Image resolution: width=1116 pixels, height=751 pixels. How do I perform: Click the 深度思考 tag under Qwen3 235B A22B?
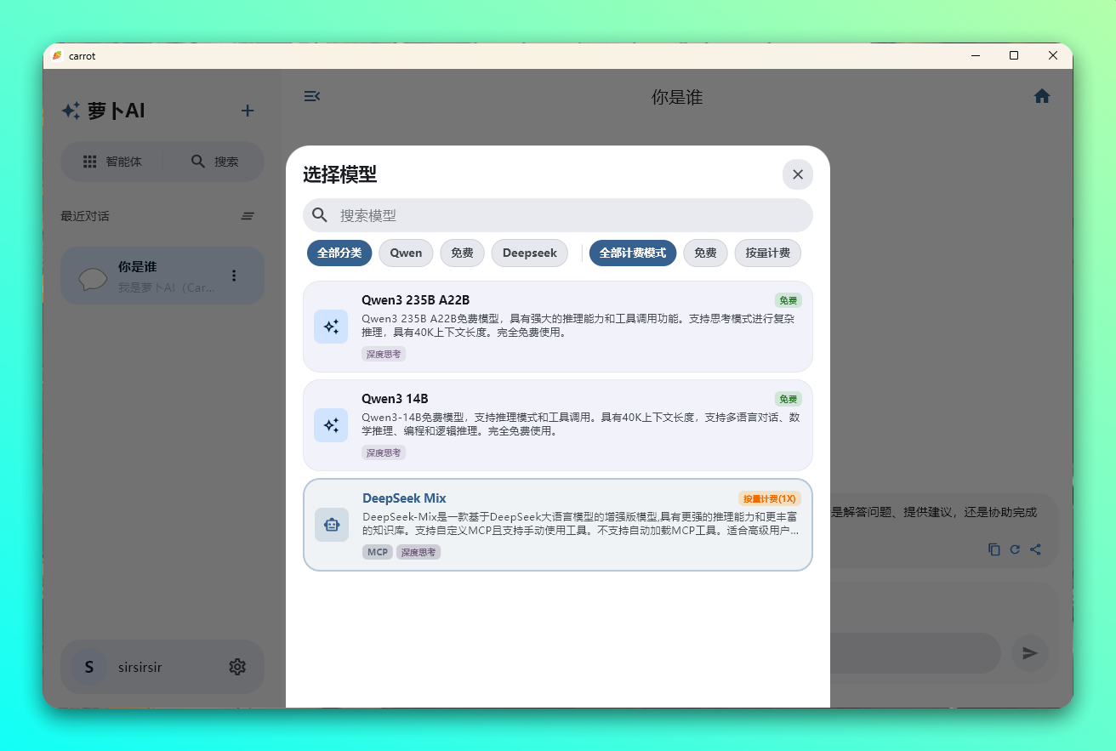(384, 354)
